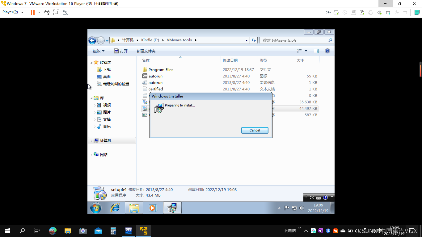Image resolution: width=422 pixels, height=237 pixels.
Task: Open the view options dropdown arrow
Action: point(306,51)
